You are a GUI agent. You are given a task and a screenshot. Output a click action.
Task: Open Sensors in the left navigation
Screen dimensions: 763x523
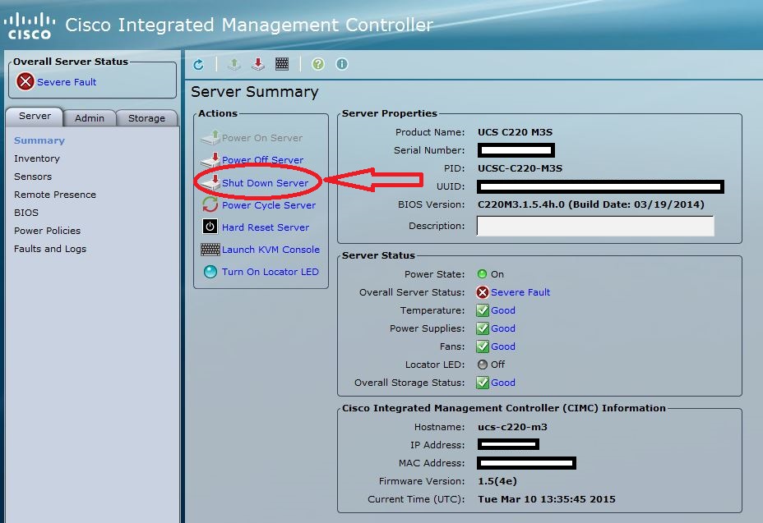tap(33, 177)
